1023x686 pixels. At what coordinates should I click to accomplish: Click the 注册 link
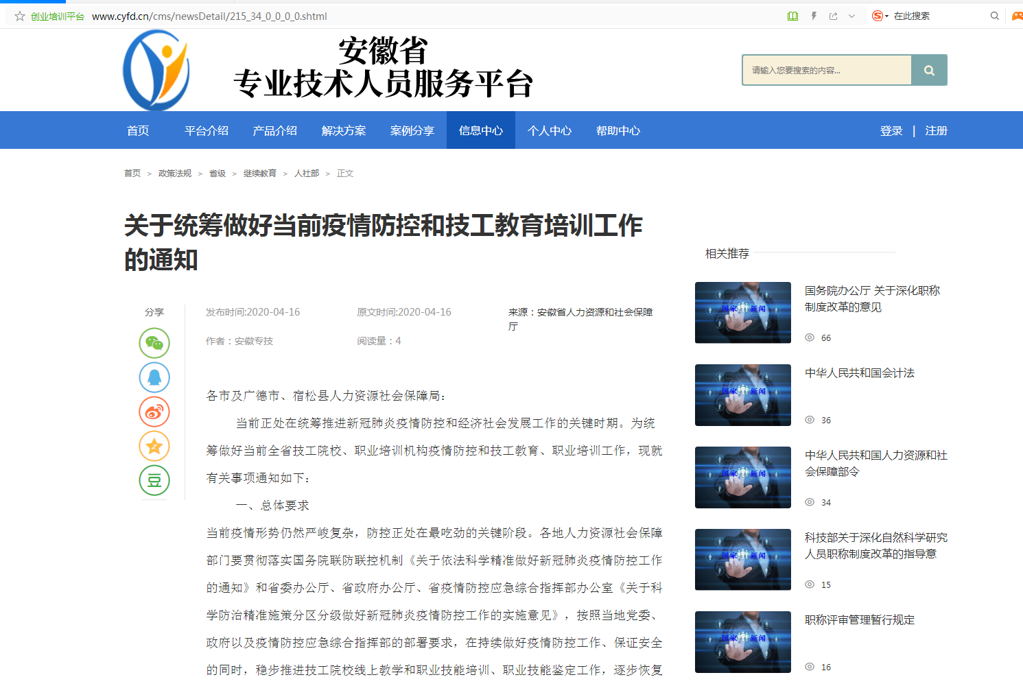click(x=936, y=130)
